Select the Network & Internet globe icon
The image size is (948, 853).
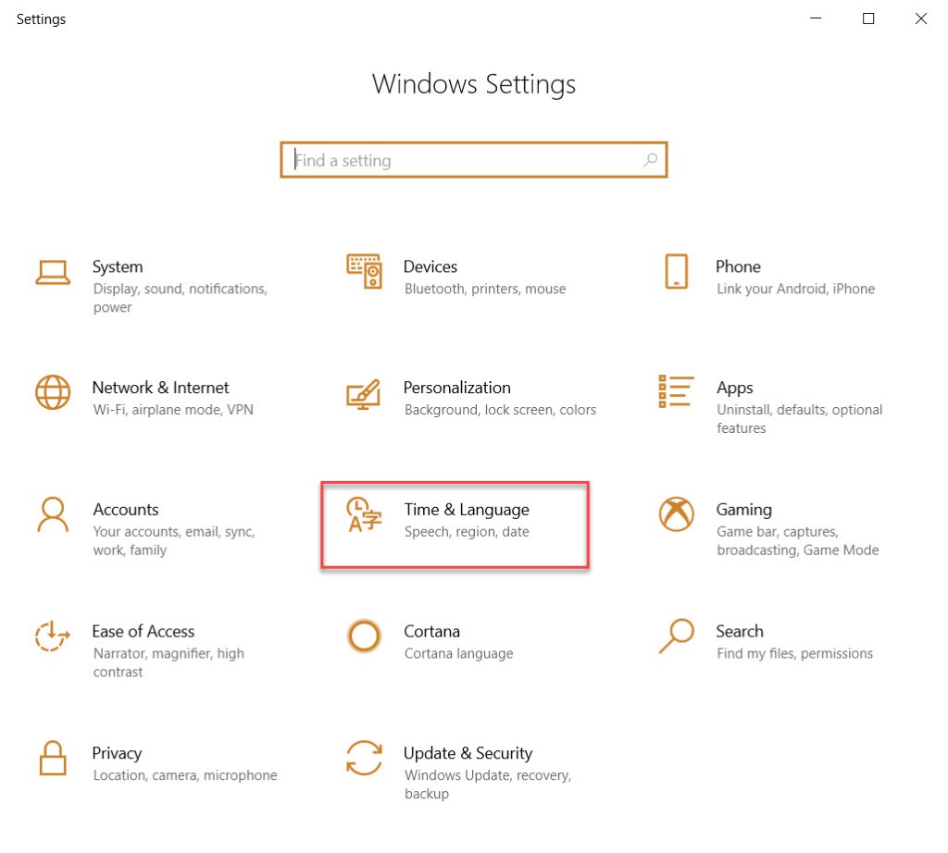(53, 392)
